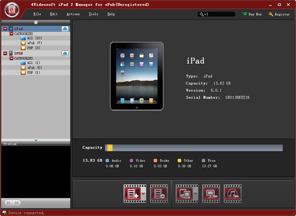Open the Add file dropdown arrow
296x216 pixels.
pos(144,194)
